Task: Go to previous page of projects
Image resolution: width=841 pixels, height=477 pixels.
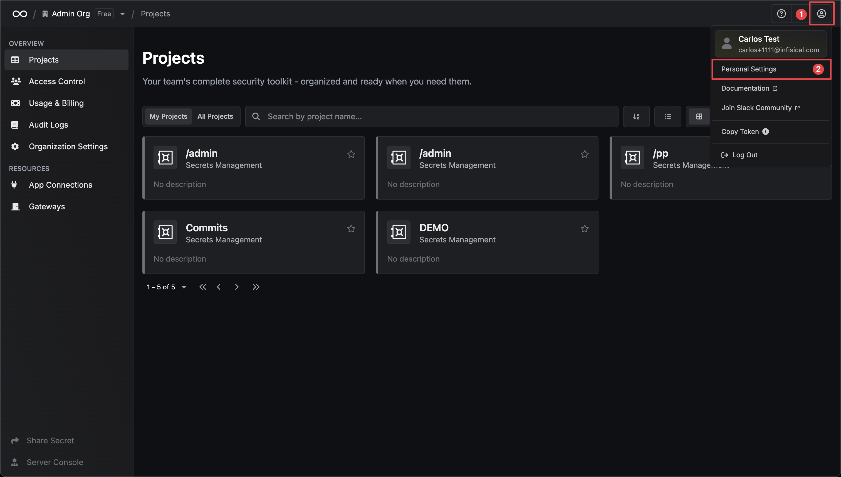Action: coord(219,287)
